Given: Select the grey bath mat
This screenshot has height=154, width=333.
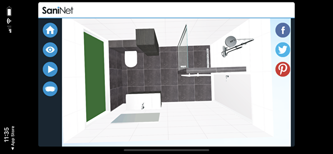Looking at the screenshot, I should (x=136, y=118).
